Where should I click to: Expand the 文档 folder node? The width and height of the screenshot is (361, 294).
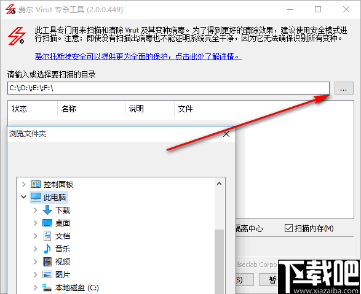pyautogui.click(x=35, y=236)
